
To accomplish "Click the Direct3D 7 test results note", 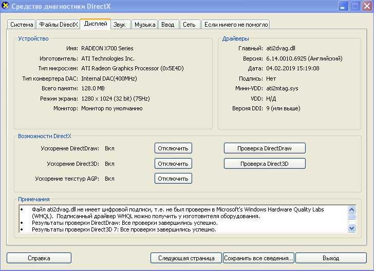I will tap(124, 229).
